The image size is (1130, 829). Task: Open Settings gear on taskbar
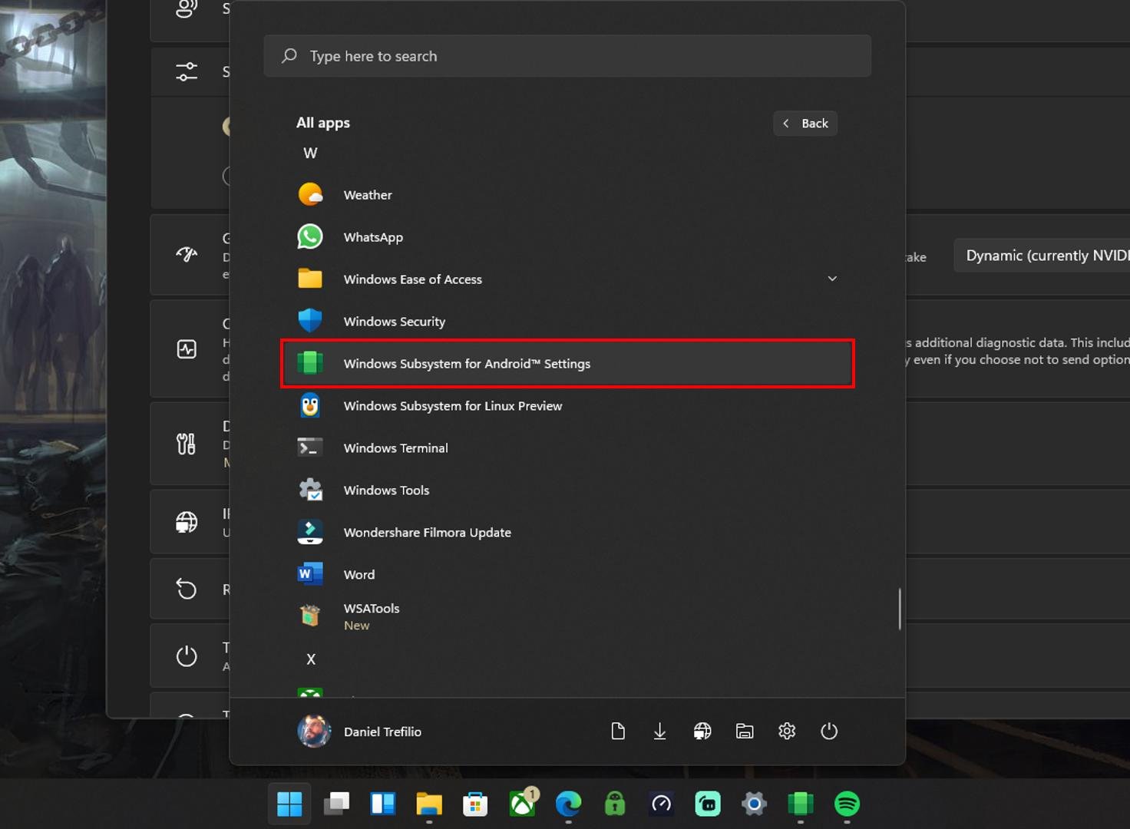[x=755, y=804]
